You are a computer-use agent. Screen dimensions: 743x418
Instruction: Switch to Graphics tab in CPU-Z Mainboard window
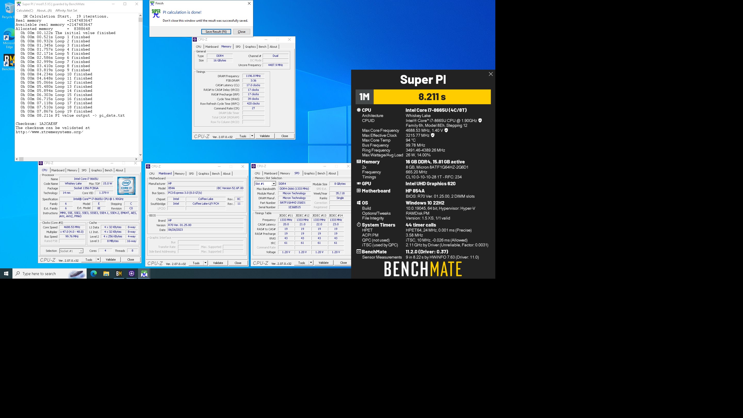click(204, 174)
